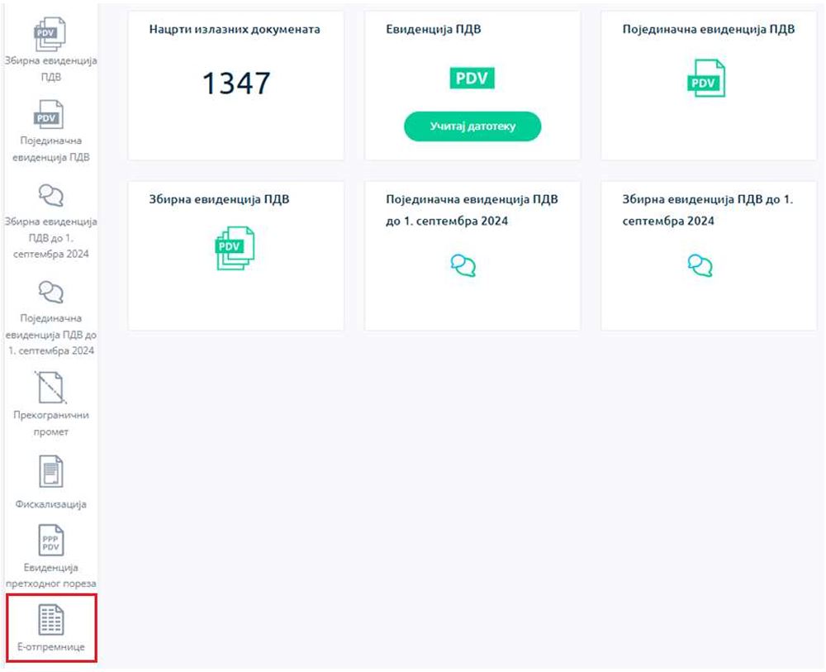Click Појединачна евиденција ПДВ card title
826x672 pixels.
709,29
